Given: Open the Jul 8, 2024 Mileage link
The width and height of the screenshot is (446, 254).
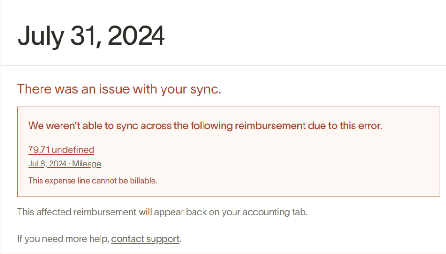Looking at the screenshot, I should click(65, 164).
